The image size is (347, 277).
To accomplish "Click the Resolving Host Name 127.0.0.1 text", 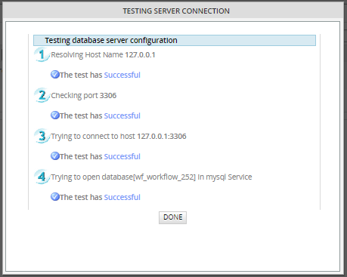I will click(x=103, y=55).
